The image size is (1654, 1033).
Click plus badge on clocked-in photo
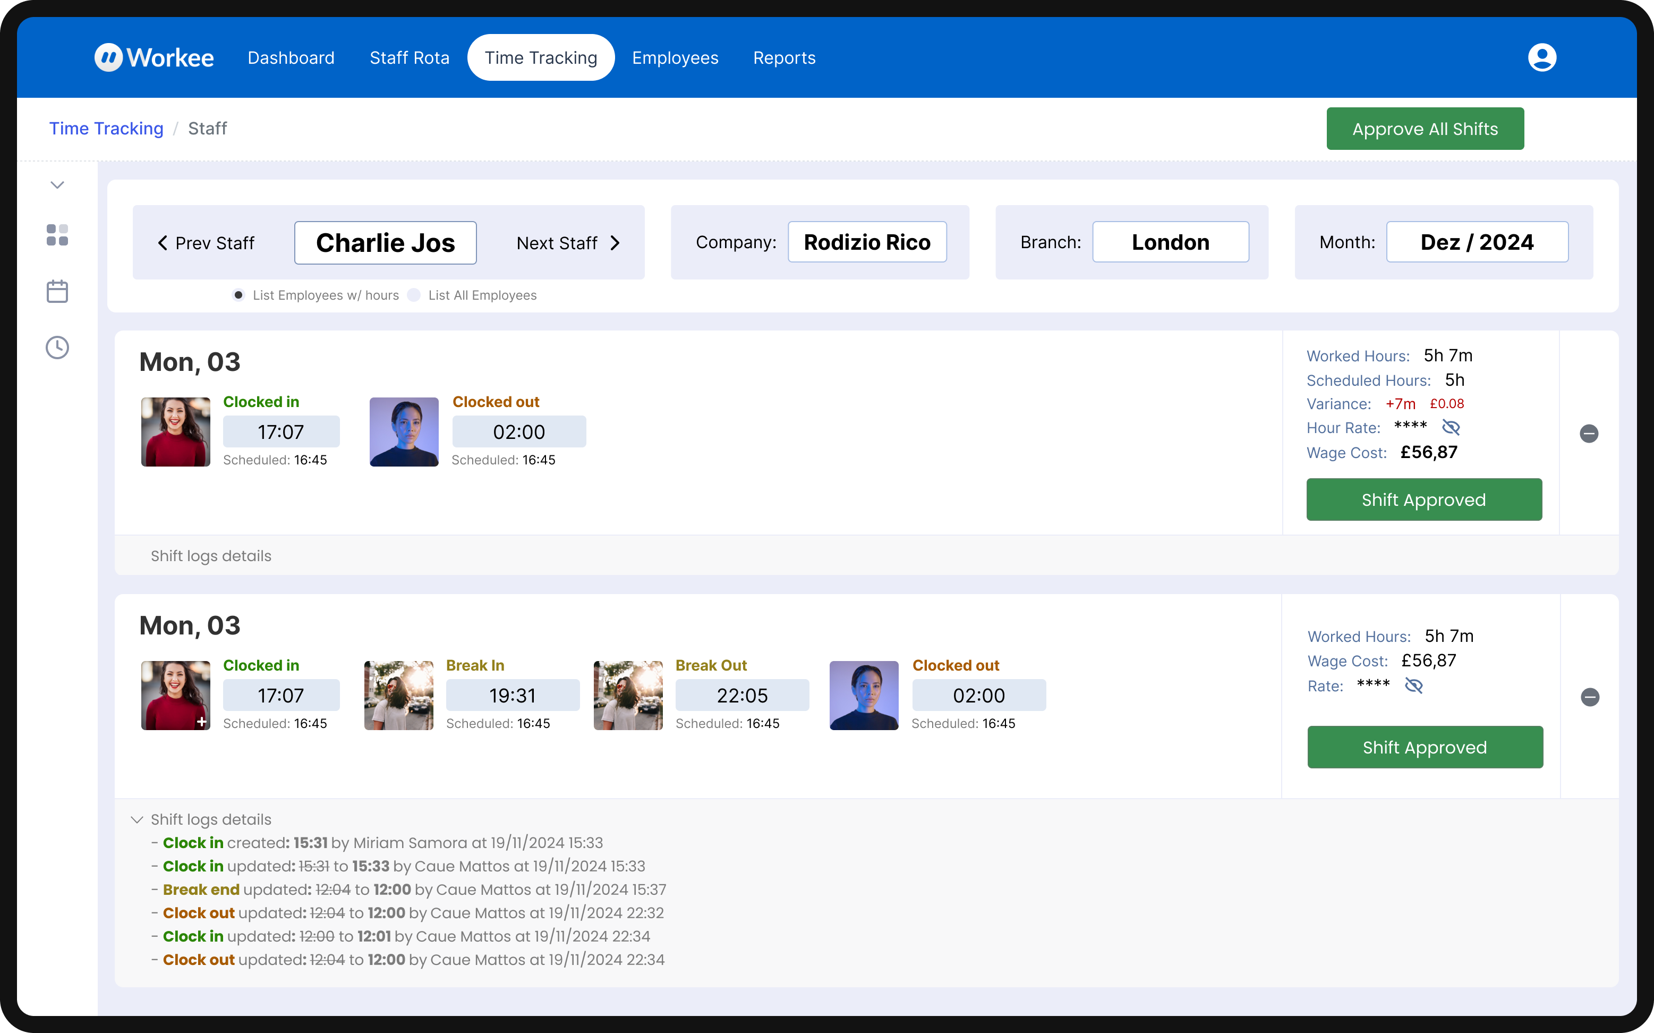[201, 722]
